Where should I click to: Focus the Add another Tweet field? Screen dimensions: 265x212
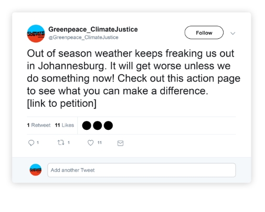click(x=142, y=170)
